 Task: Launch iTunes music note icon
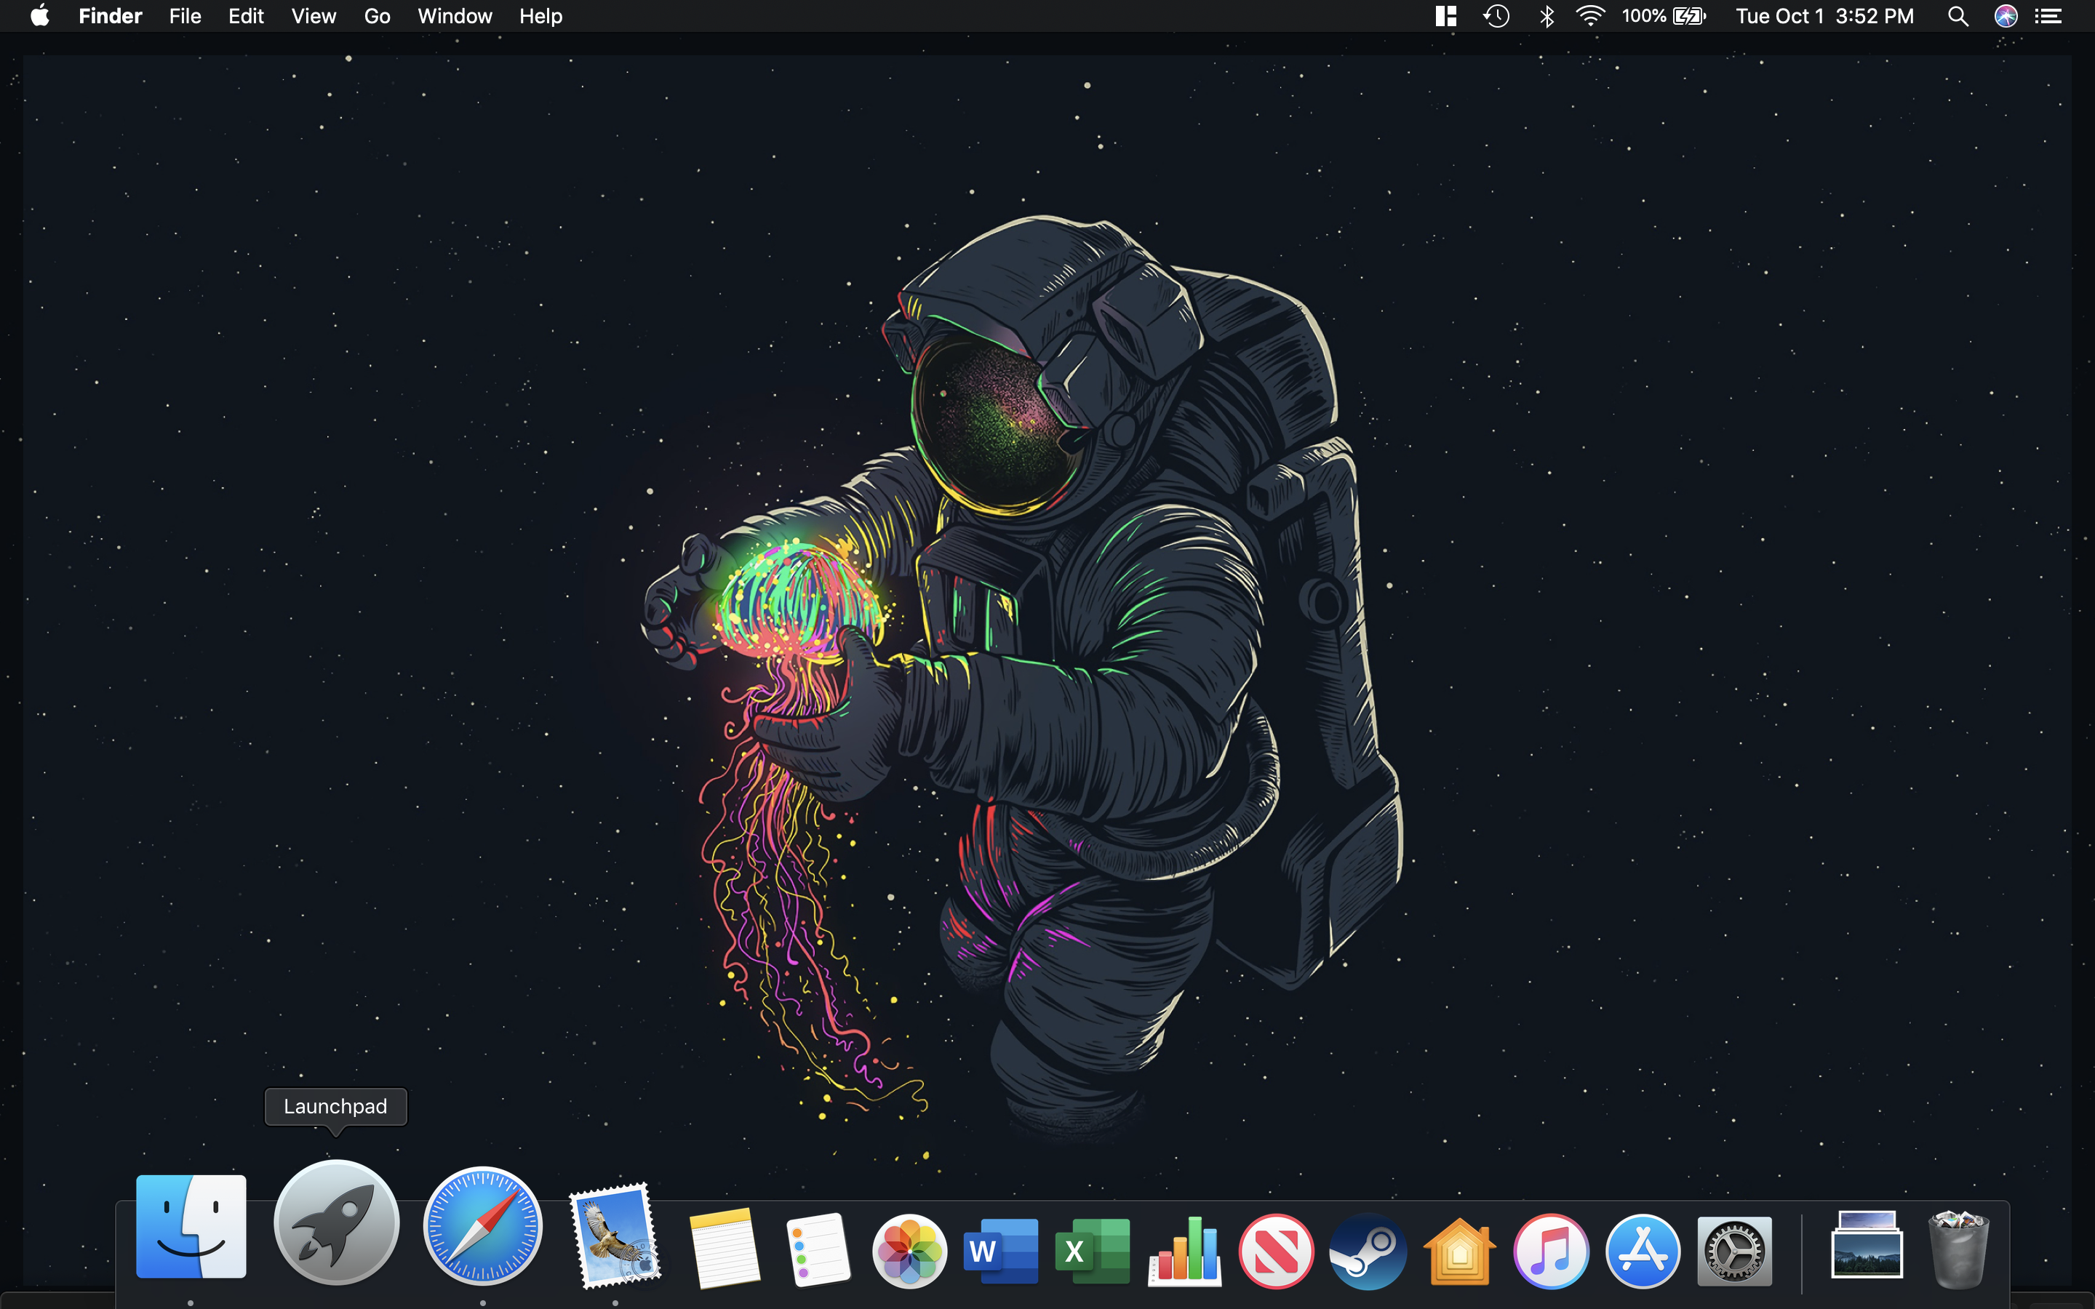coord(1552,1251)
